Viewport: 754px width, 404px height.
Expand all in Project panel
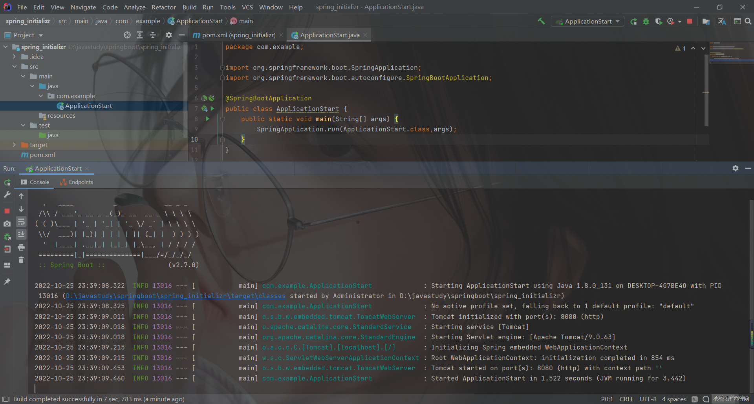click(140, 35)
